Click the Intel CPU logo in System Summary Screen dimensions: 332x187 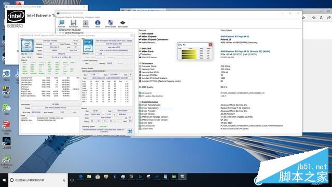[x=27, y=45]
